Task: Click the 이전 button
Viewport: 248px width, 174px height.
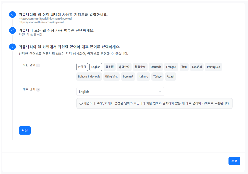Action: tap(25, 130)
